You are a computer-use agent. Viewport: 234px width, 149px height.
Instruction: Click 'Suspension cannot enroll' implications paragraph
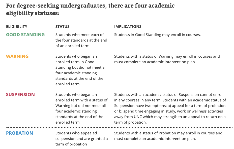(x=170, y=108)
